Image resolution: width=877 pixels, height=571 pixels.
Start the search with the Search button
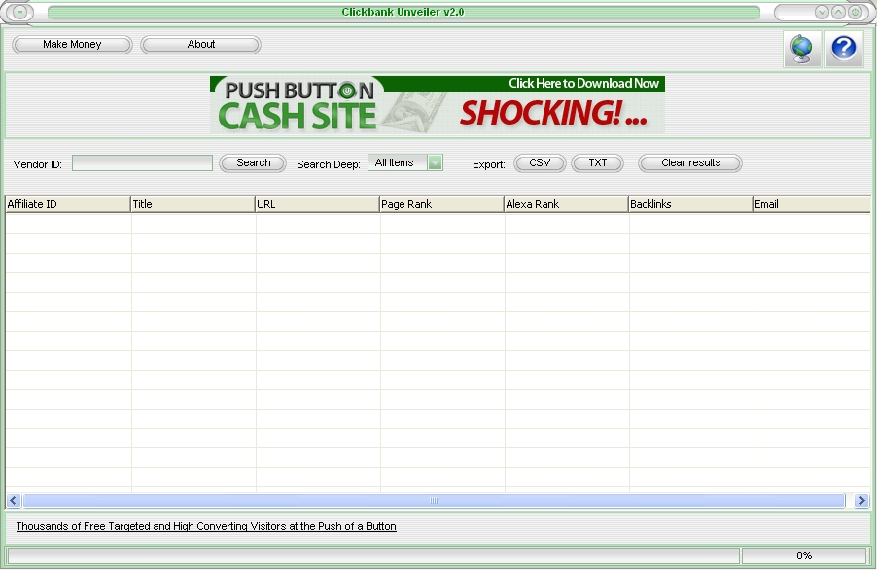click(x=253, y=162)
